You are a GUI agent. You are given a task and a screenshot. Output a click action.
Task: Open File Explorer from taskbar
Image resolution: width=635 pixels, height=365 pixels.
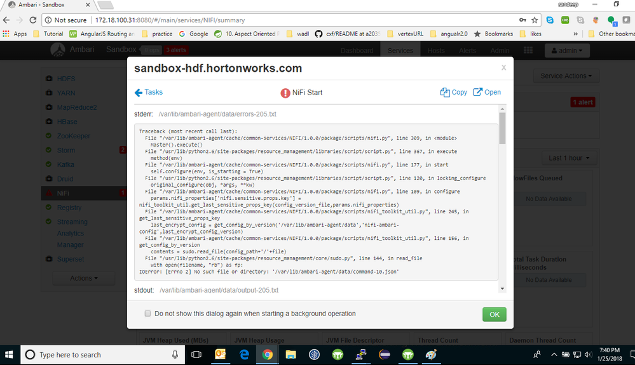(x=290, y=355)
